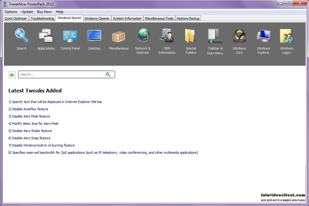
Task: Open the Network & Internet globe icon
Action: point(143,35)
